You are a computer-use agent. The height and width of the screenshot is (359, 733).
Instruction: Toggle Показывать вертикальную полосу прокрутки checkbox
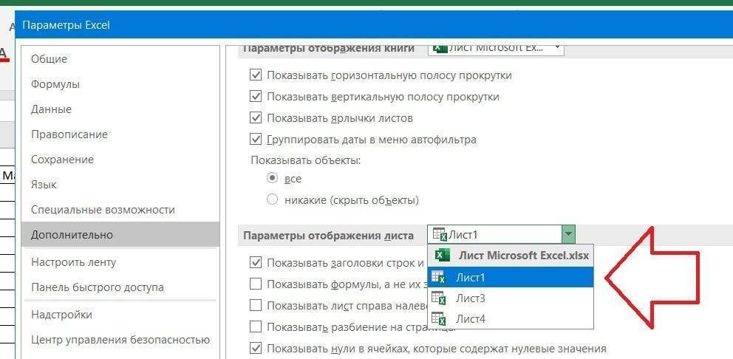point(256,97)
